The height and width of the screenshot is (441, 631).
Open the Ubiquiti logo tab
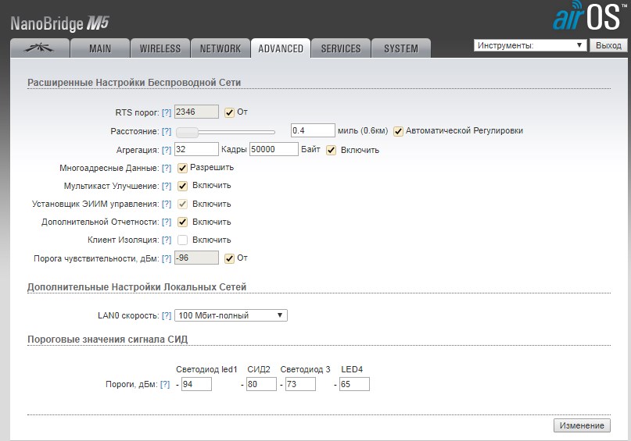pyautogui.click(x=39, y=48)
